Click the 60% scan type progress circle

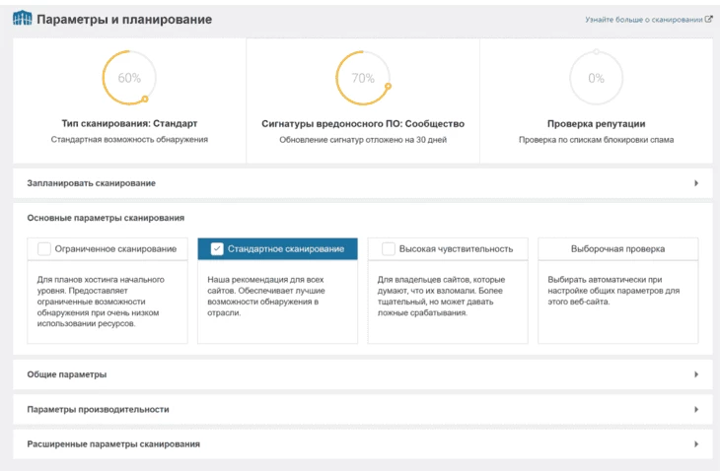tap(129, 78)
